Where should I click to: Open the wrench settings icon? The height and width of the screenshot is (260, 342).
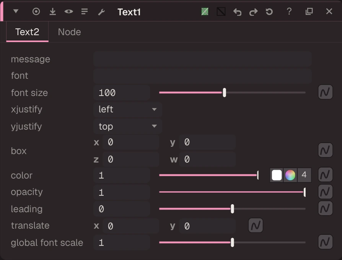[x=101, y=12]
